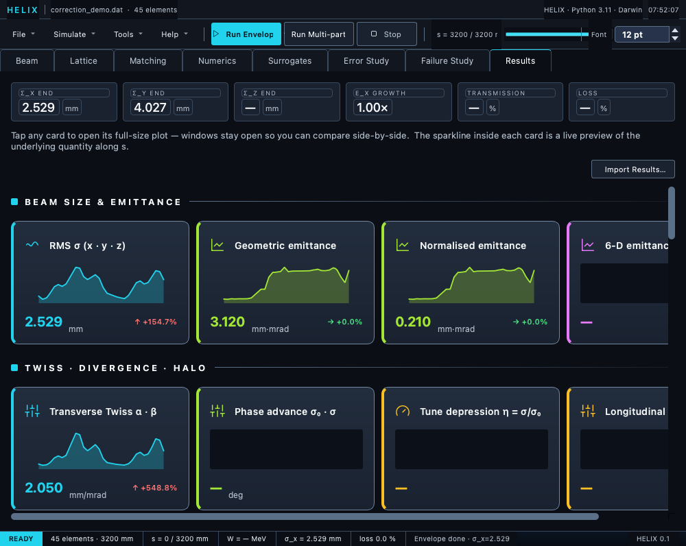The width and height of the screenshot is (686, 546).
Task: Click the sliders icon on Longitudinal card
Action: point(588,411)
